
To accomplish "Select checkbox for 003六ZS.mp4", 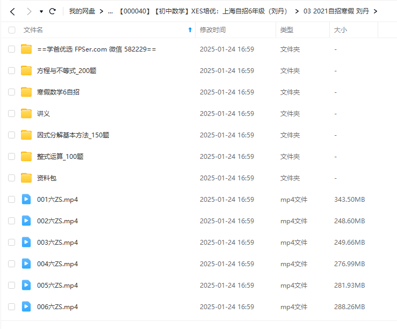I will pyautogui.click(x=12, y=242).
